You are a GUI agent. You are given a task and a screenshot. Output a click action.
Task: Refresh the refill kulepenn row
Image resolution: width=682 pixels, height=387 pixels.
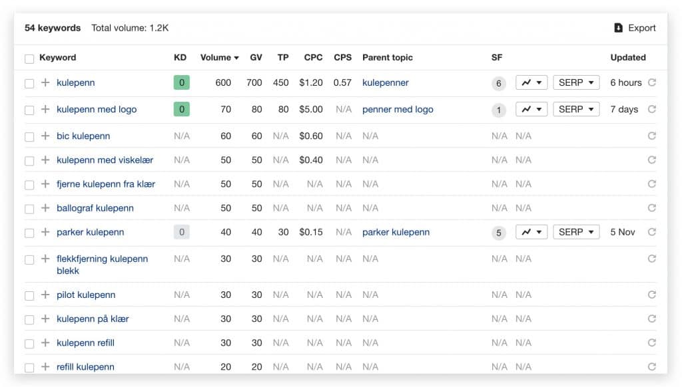tap(651, 366)
